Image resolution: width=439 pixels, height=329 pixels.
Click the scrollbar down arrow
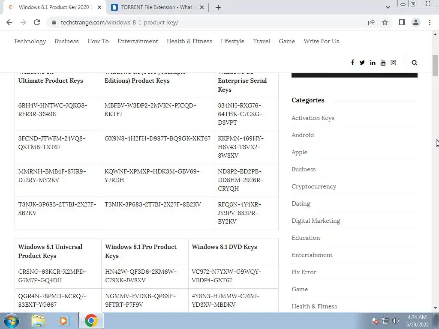coord(435,308)
